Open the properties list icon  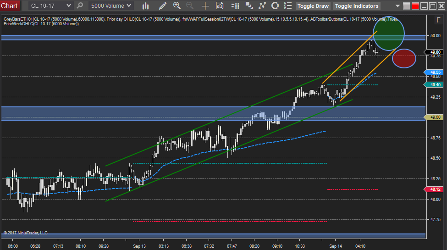pyautogui.click(x=288, y=6)
